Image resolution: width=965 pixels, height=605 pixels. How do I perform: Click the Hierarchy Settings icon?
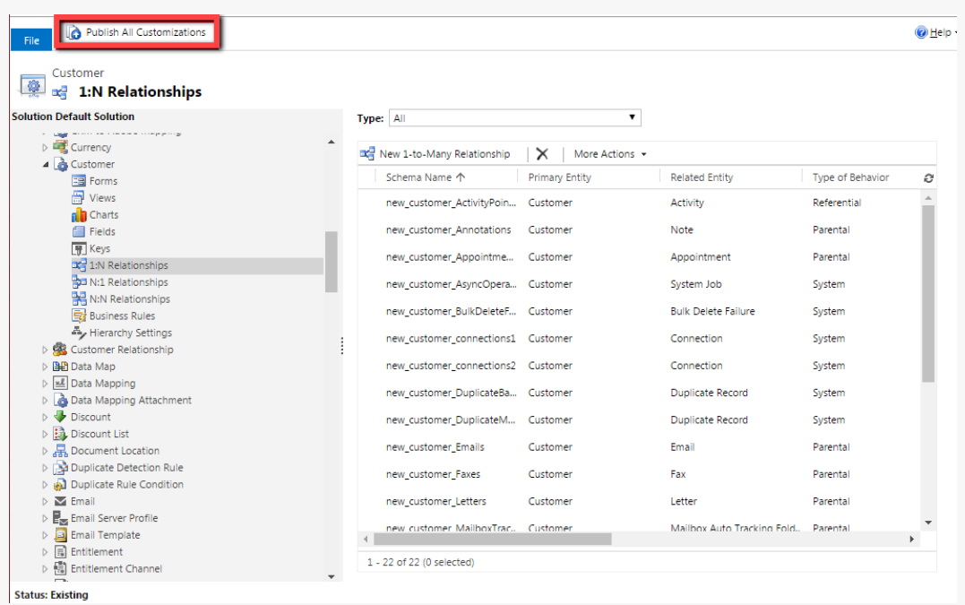pyautogui.click(x=79, y=333)
